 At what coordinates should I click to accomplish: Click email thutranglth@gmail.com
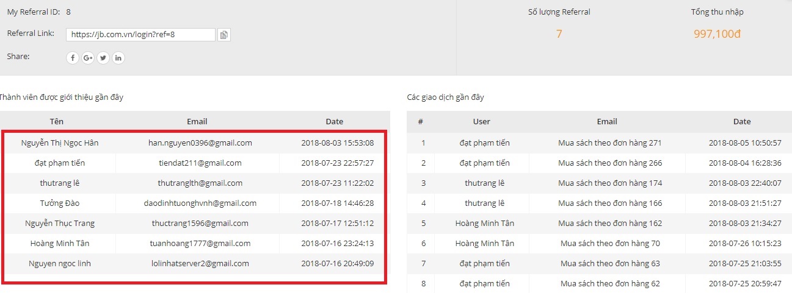pyautogui.click(x=200, y=183)
